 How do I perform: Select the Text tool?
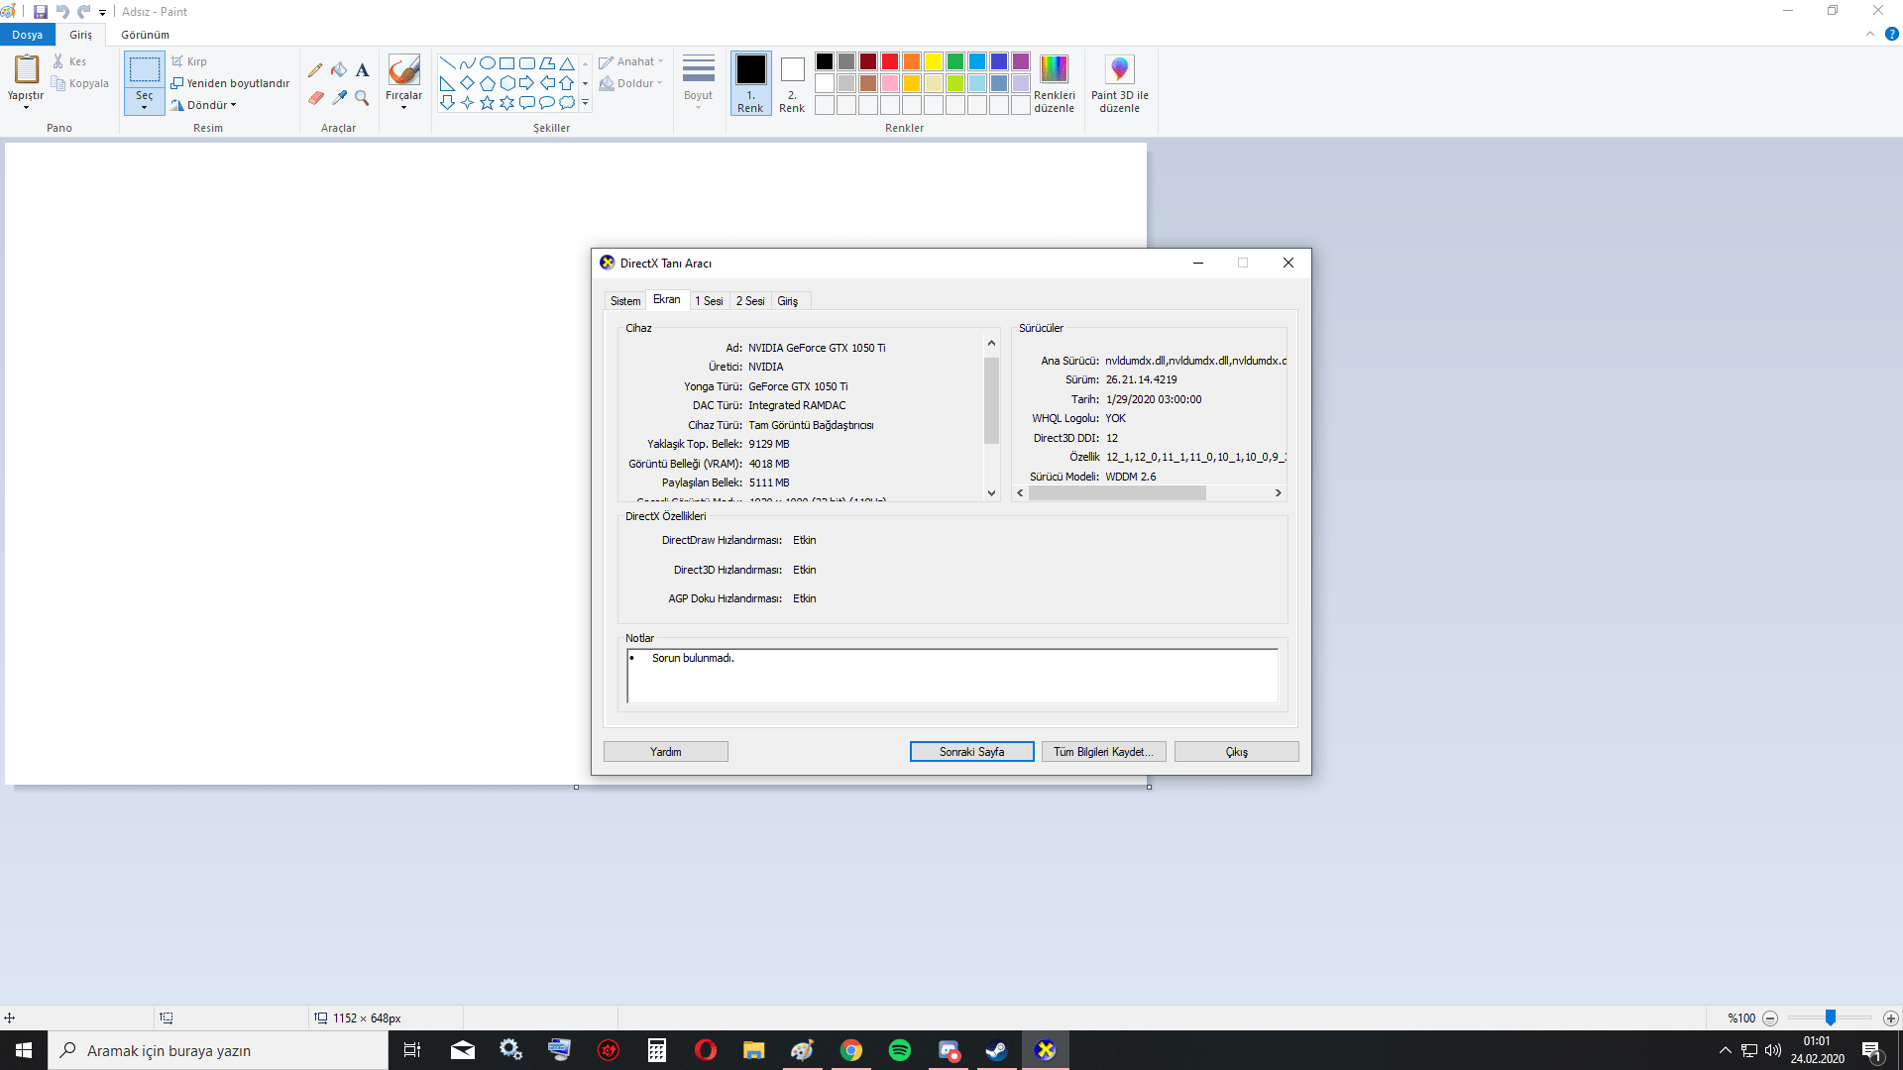click(363, 70)
